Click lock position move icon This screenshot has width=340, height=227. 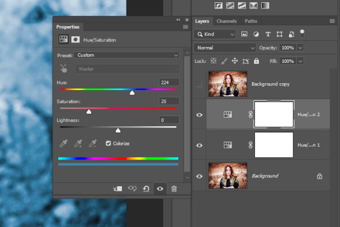click(235, 61)
